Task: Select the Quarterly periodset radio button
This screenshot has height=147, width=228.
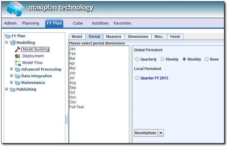Action: (x=137, y=59)
